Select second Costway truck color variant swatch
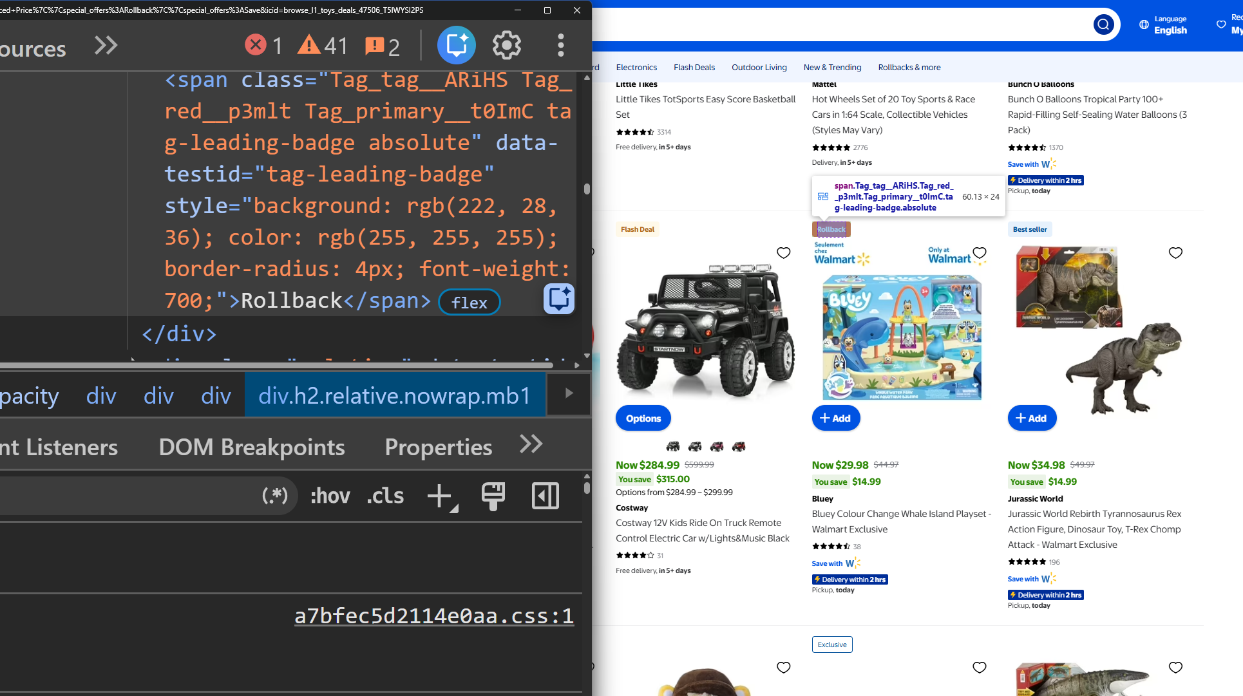This screenshot has height=696, width=1243. 695,446
